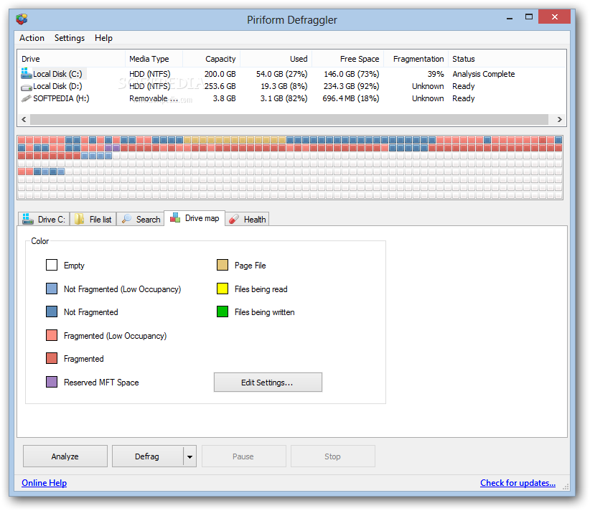Click the drive list horizontal scrollbar track

coord(289,119)
